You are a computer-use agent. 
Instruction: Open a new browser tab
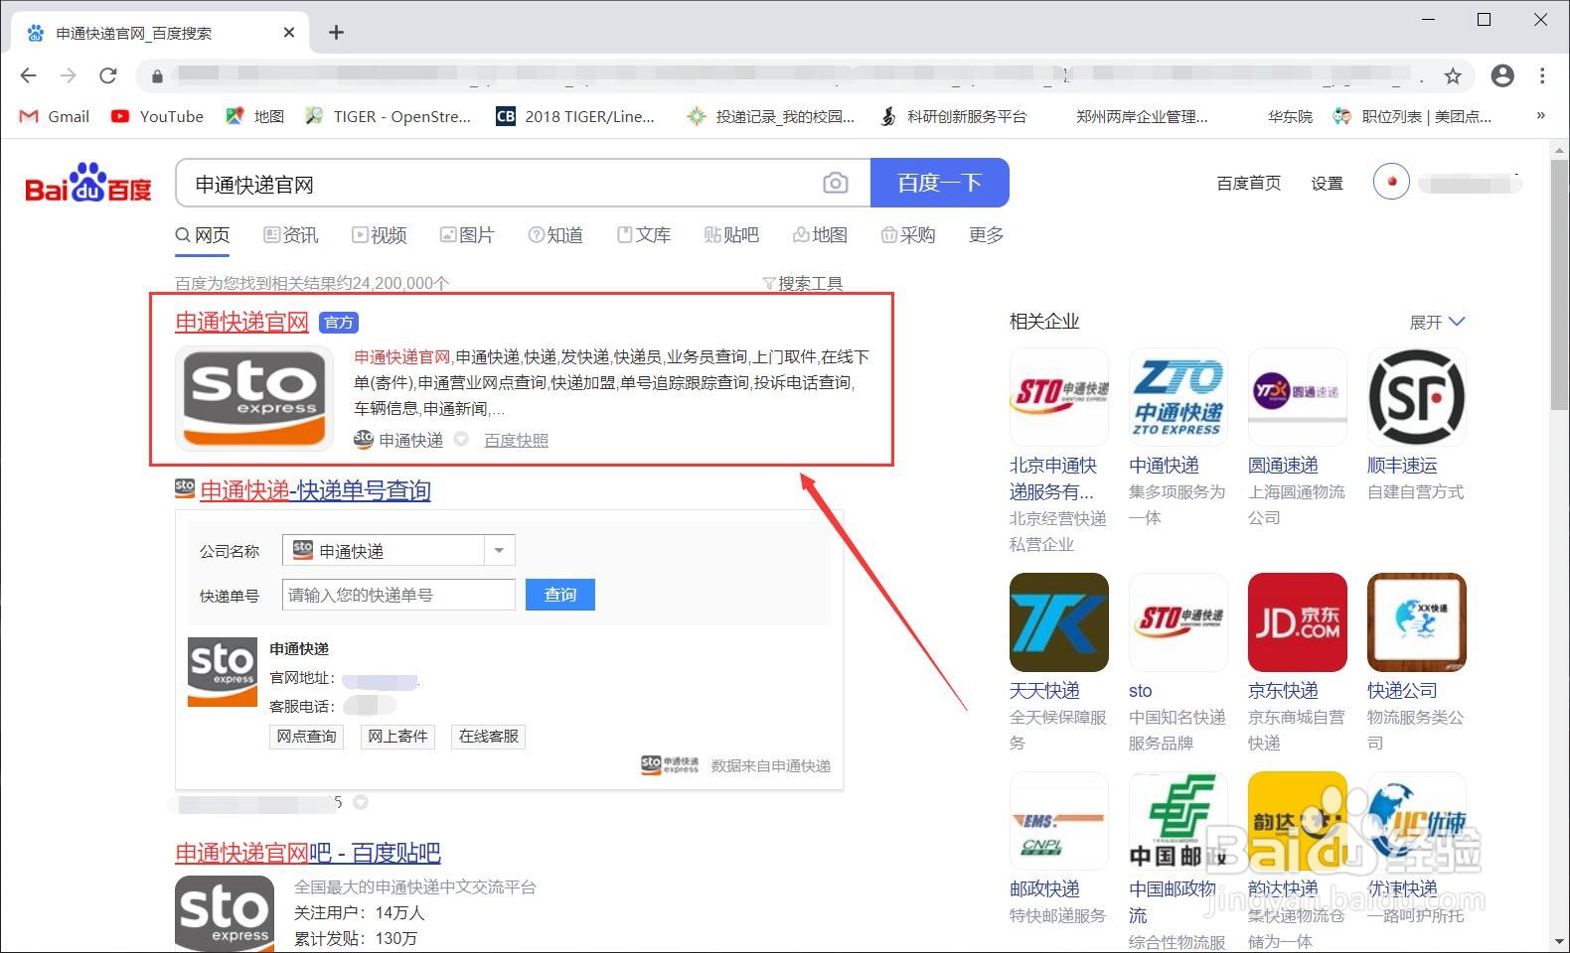[336, 33]
